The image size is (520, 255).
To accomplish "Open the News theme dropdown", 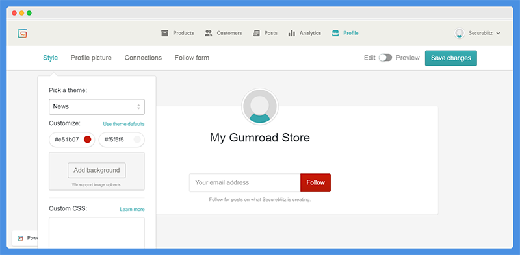I will pos(97,106).
